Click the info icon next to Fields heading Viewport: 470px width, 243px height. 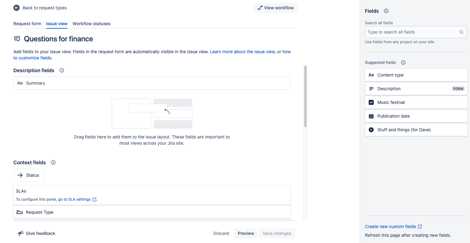386,11
